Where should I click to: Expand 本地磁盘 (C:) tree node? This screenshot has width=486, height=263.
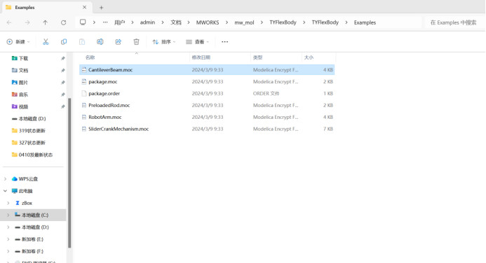[8, 215]
